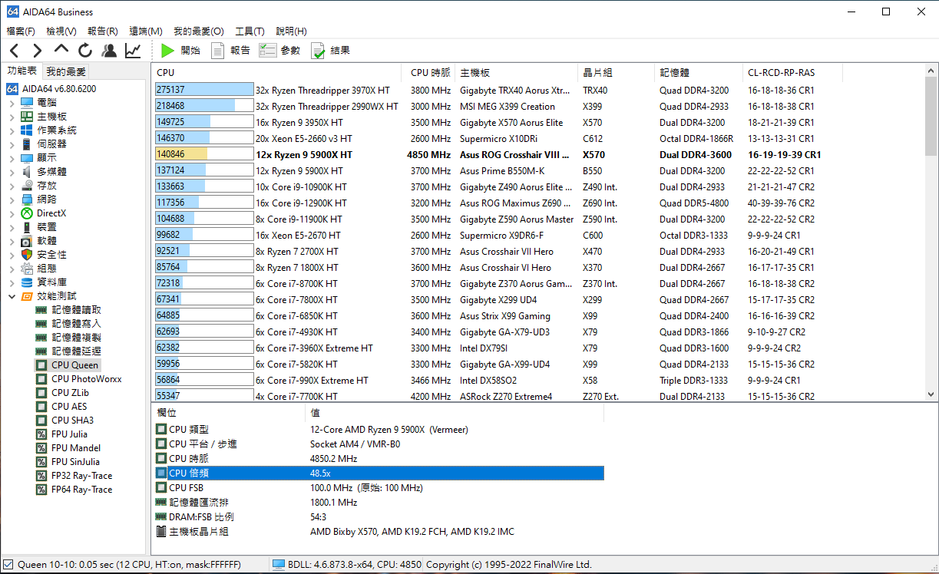Expand the 伺服器 tree node

click(12, 144)
